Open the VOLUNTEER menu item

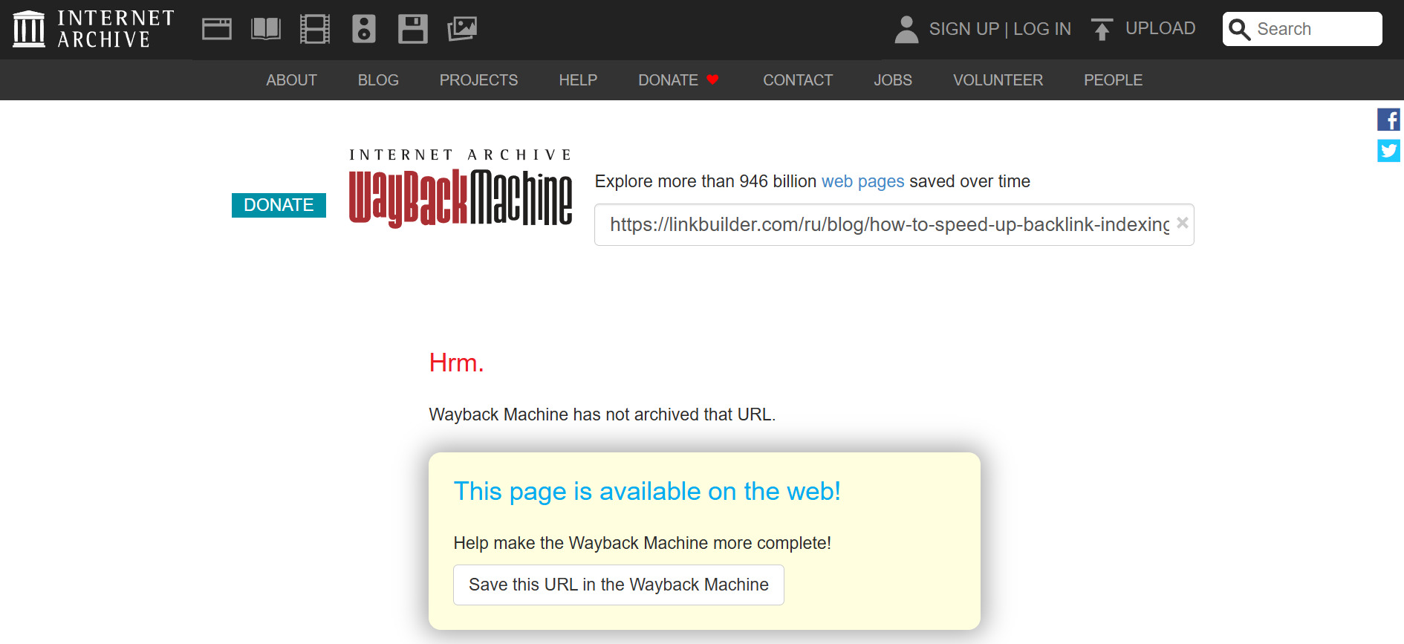point(998,80)
